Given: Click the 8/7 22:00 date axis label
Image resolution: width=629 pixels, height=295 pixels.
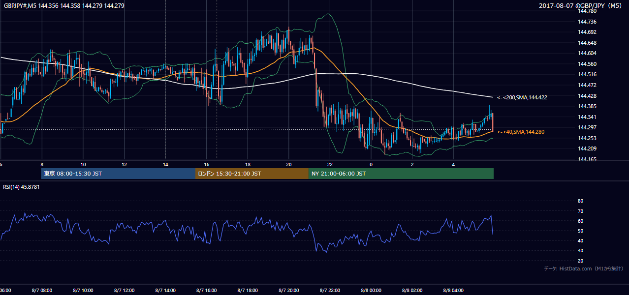Looking at the screenshot, I should pos(330,290).
